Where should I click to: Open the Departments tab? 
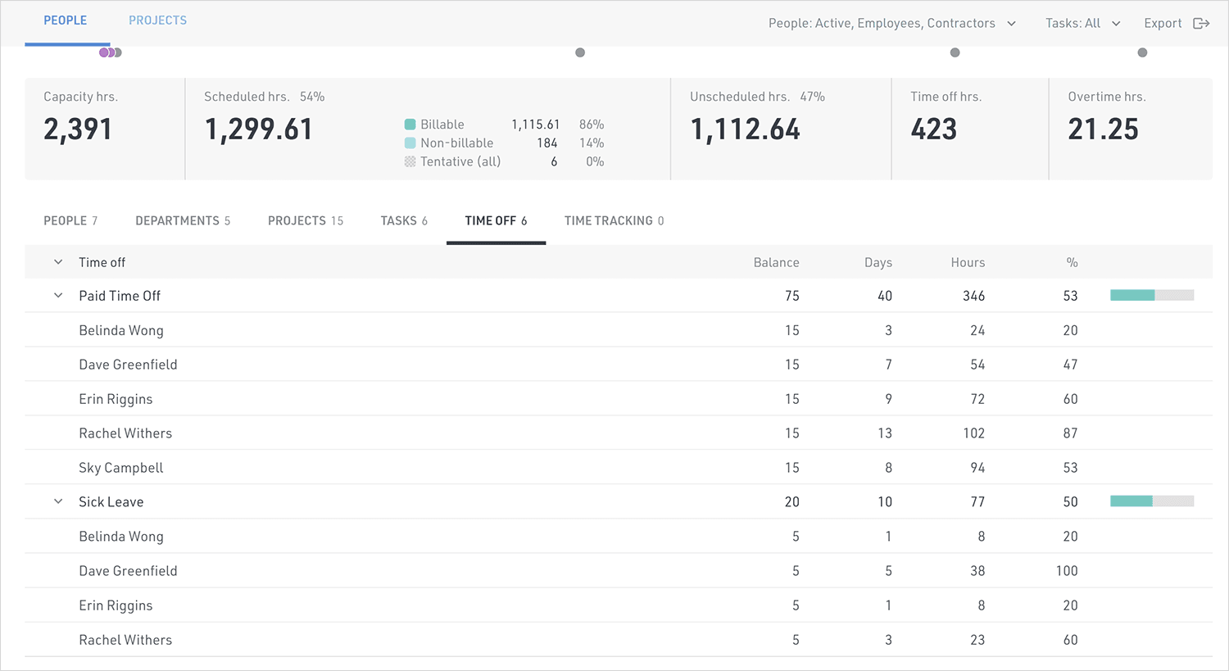pos(183,220)
